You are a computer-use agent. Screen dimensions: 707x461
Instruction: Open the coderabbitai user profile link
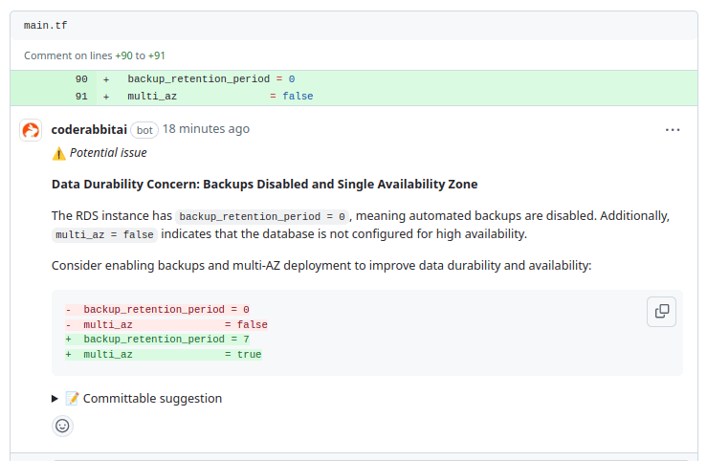(x=88, y=129)
